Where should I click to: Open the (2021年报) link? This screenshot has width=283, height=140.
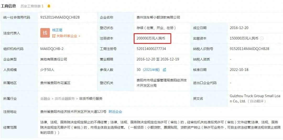(x=151, y=70)
